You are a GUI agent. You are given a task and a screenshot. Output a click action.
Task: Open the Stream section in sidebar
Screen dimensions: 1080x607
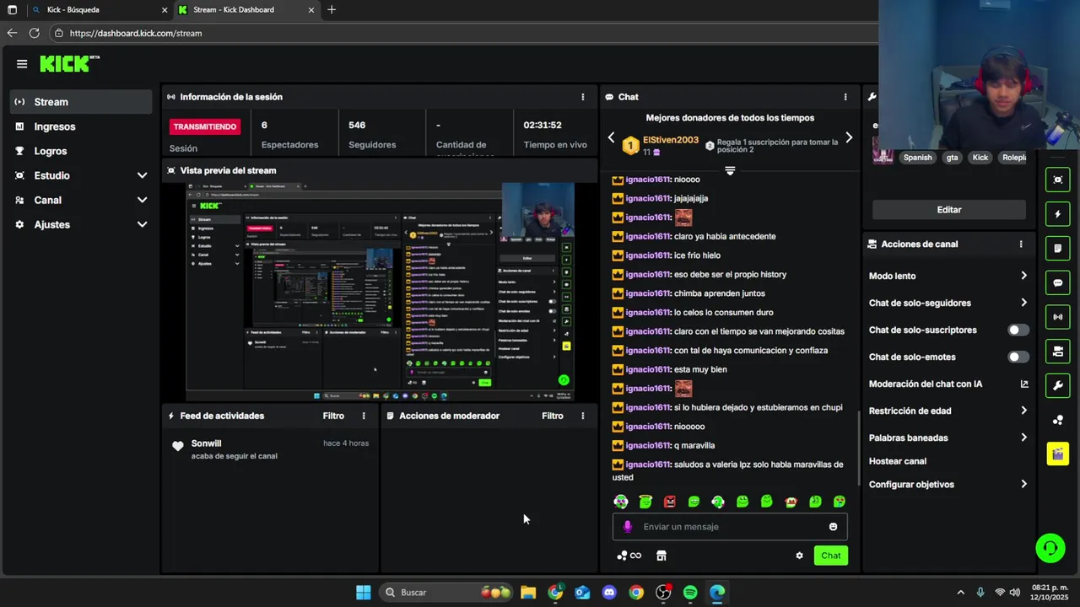[81, 102]
